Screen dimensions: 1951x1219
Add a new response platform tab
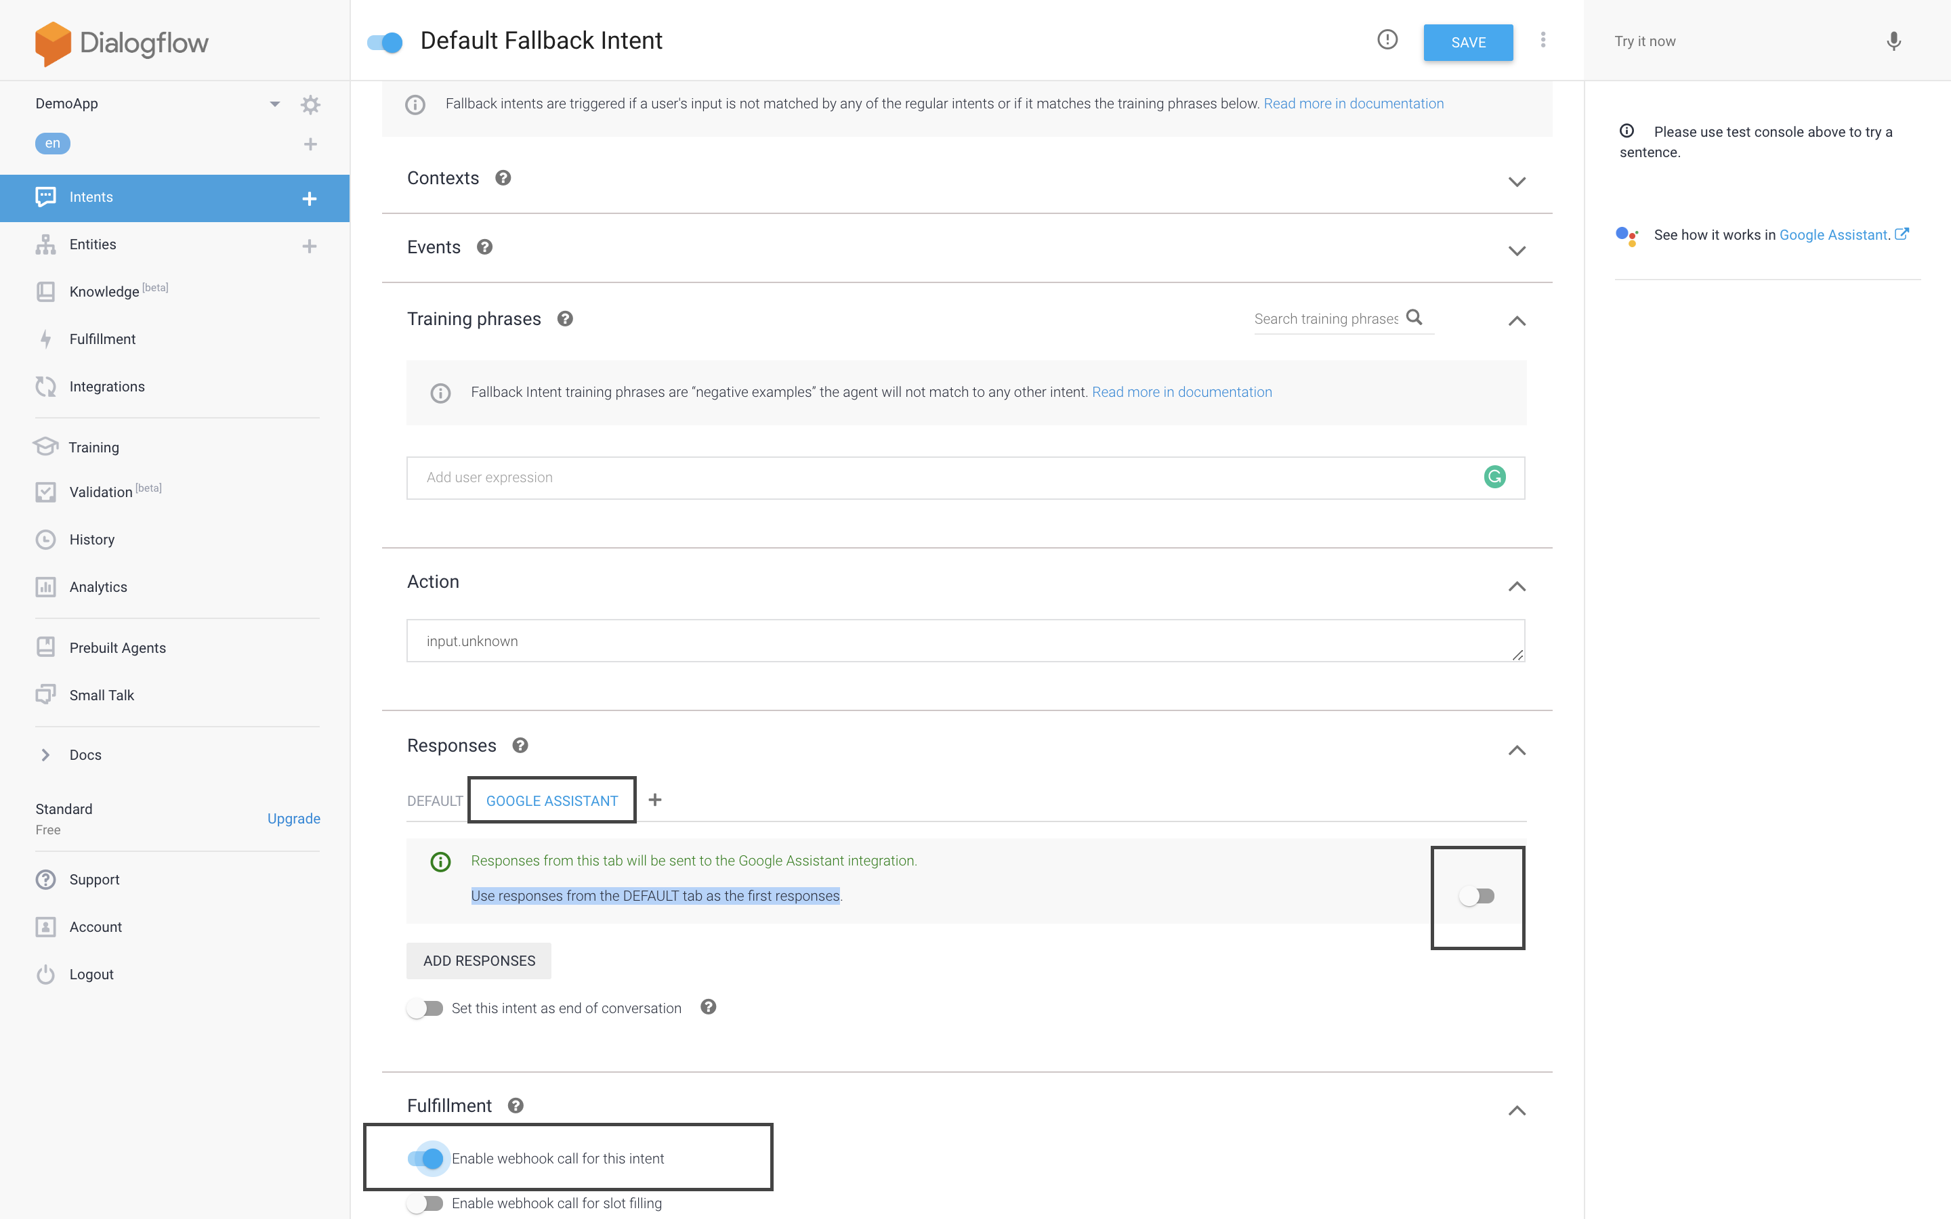656,800
